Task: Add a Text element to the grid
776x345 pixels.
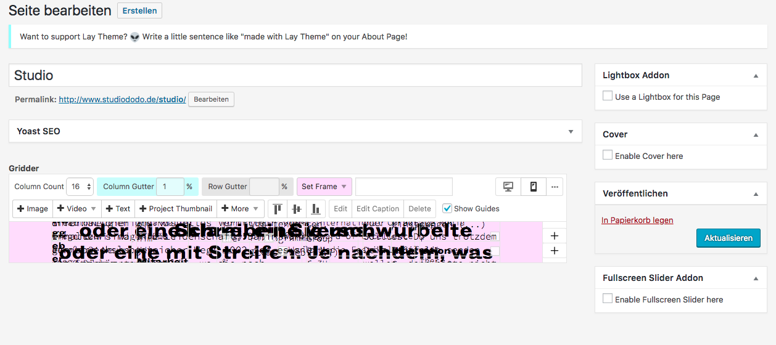Action: point(118,209)
